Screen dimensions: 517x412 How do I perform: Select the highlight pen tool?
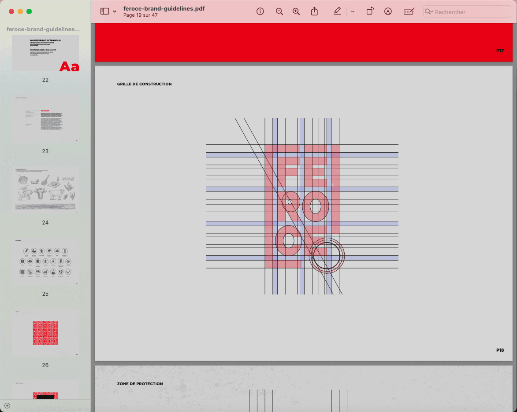(x=337, y=11)
